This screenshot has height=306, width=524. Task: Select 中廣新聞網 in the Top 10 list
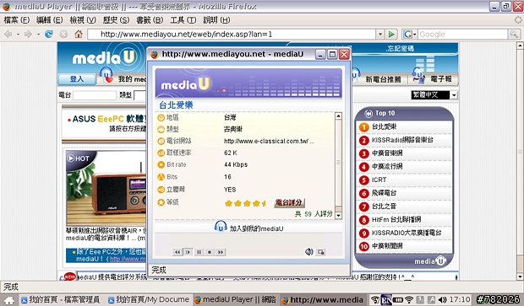(387, 246)
